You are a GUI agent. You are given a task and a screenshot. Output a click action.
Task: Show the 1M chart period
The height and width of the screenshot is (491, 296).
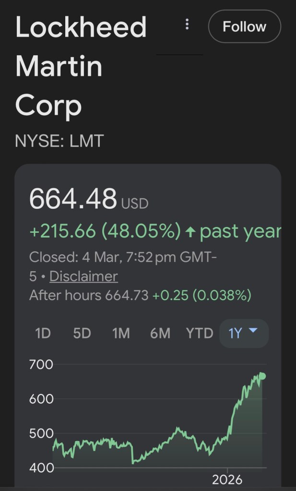(121, 333)
